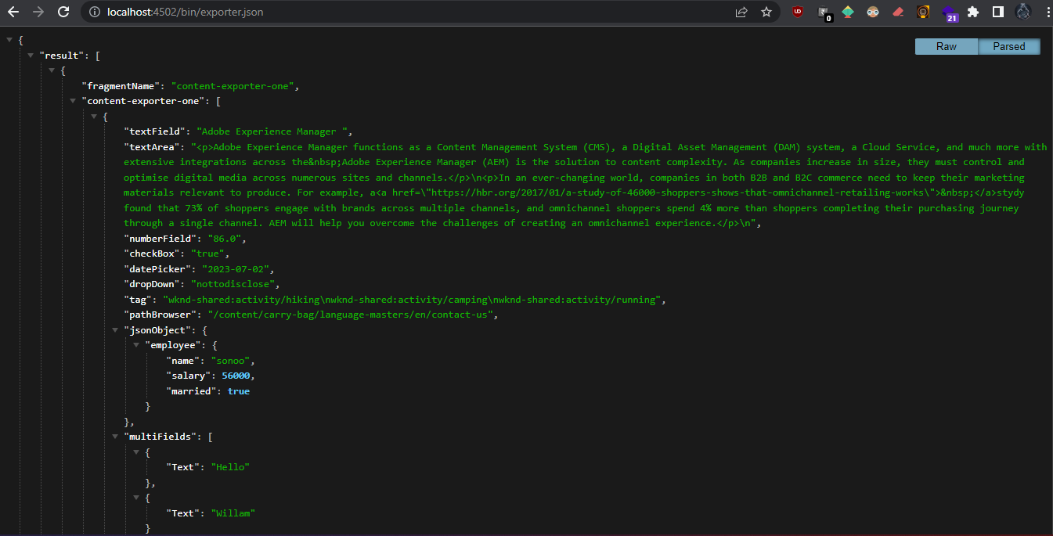This screenshot has width=1053, height=536.
Task: Open the browser profile avatar
Action: (x=1023, y=12)
